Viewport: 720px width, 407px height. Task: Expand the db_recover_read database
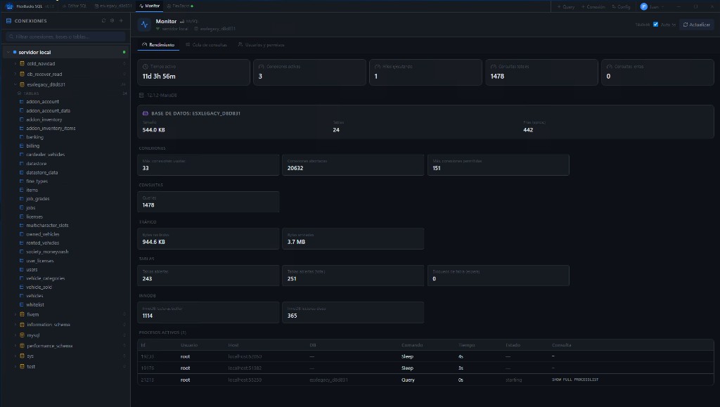click(15, 74)
